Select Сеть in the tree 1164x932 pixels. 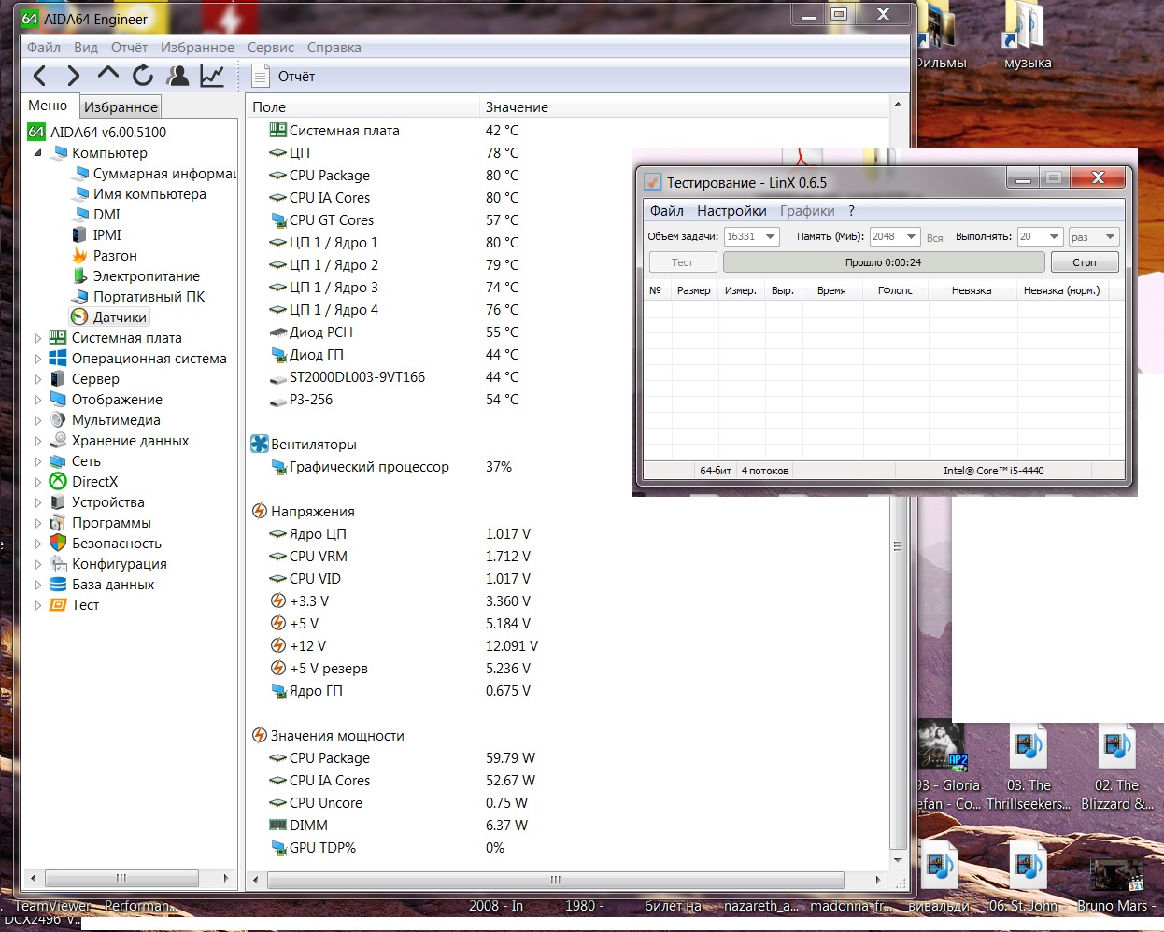click(x=86, y=461)
